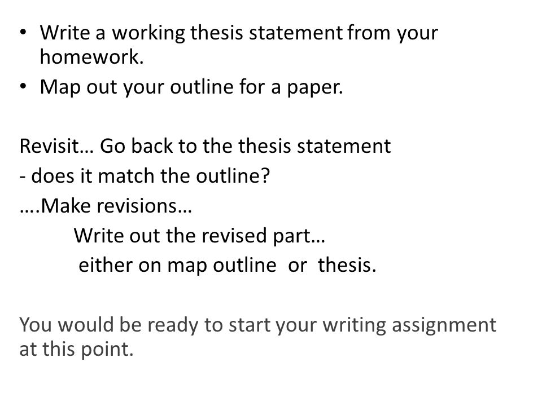Image resolution: width=542 pixels, height=406 pixels.
Task: Click 'Go back to the thesis statement'
Action: click(x=246, y=145)
